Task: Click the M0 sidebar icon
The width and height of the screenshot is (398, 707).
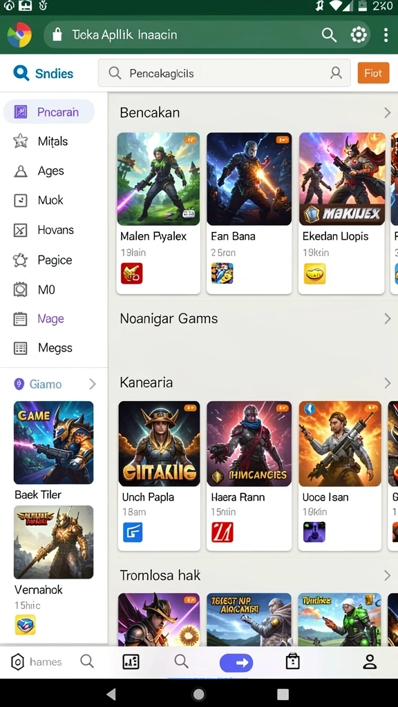Action: coord(20,289)
